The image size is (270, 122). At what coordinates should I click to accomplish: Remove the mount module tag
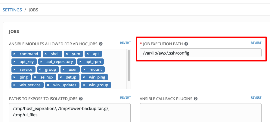click(84, 70)
